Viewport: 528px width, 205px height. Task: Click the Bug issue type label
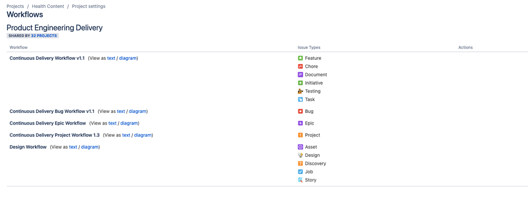tap(309, 111)
